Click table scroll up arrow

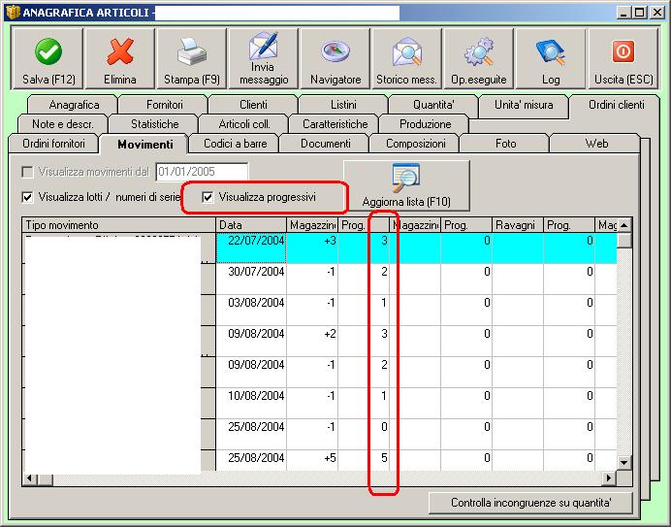coord(623,225)
